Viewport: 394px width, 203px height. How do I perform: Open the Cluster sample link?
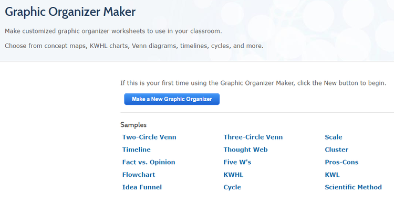tap(336, 150)
